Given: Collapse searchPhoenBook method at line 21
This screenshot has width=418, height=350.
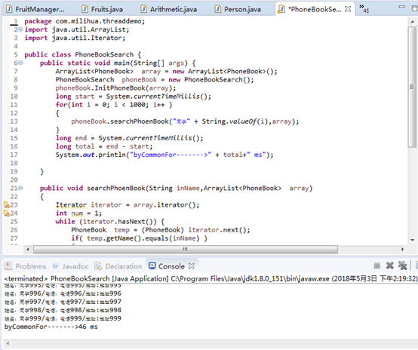Looking at the screenshot, I should [20, 188].
